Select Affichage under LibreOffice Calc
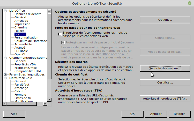The image size is (194, 121). coord(21,88)
